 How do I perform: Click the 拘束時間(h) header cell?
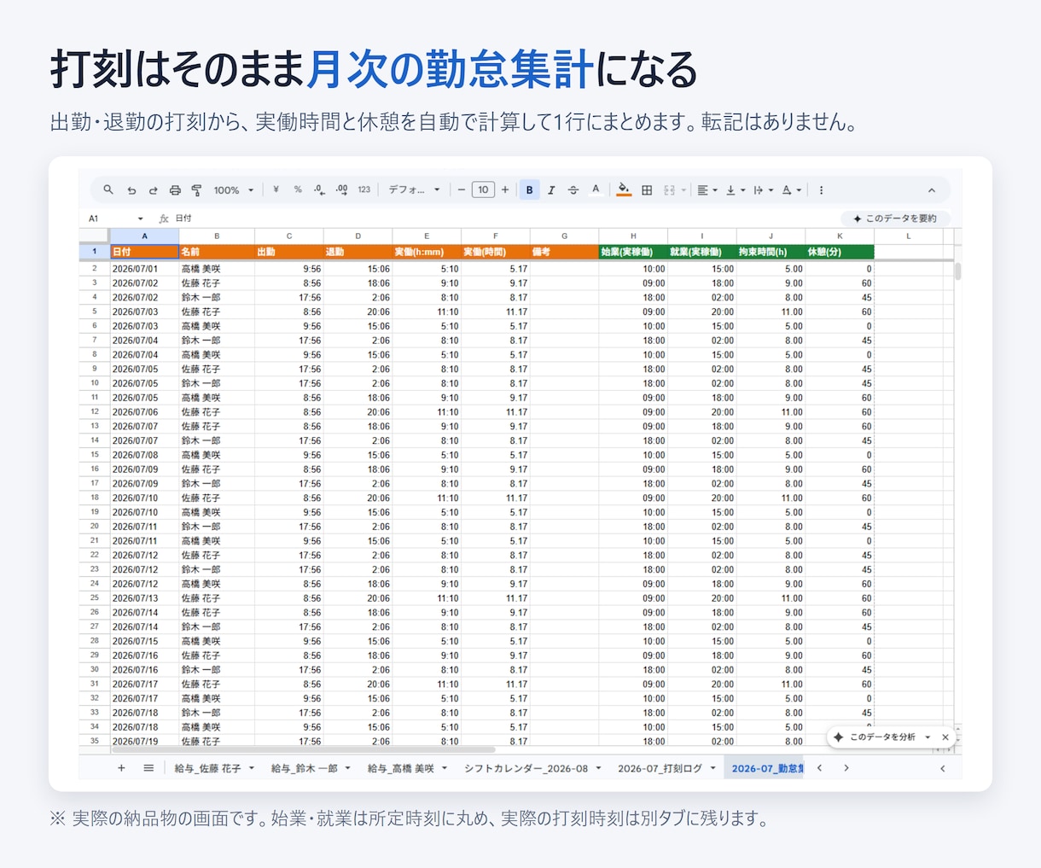(x=771, y=252)
